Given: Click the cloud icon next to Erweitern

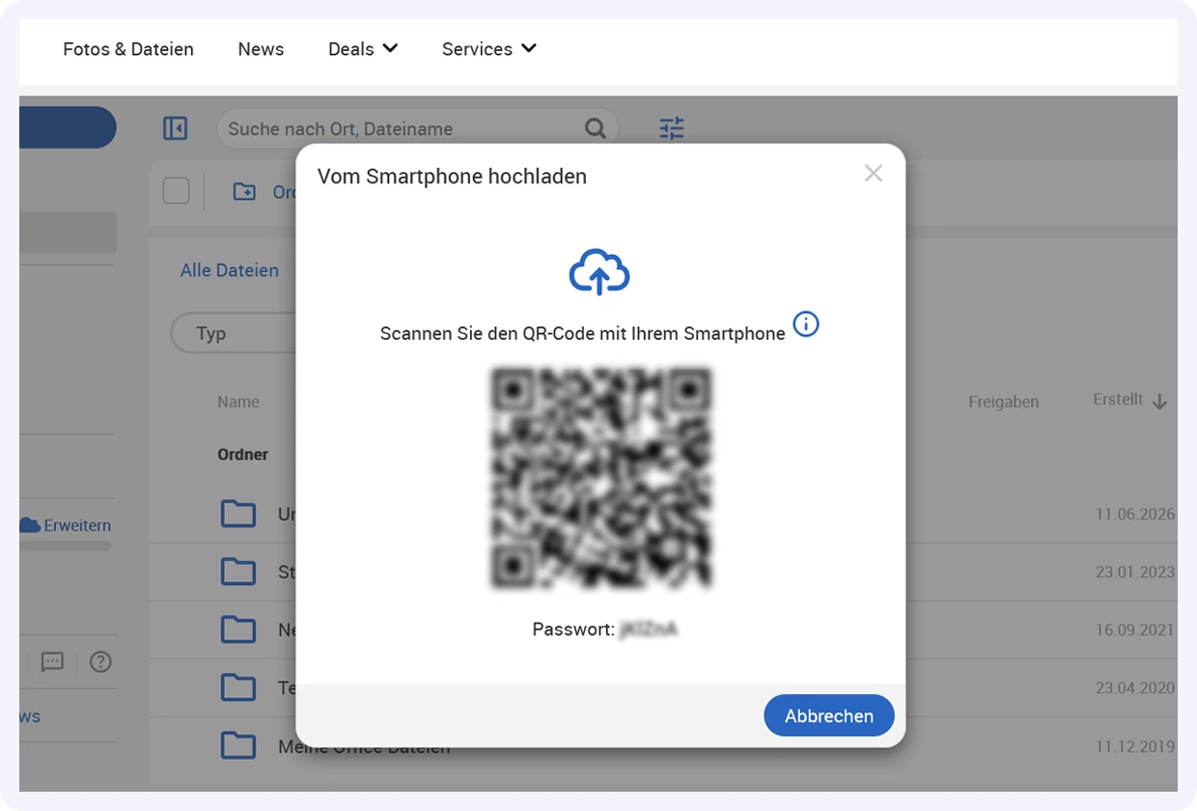Looking at the screenshot, I should click(x=30, y=525).
